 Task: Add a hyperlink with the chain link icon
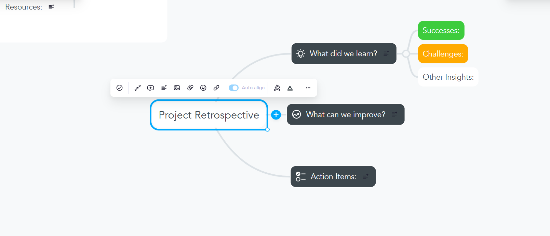point(216,88)
